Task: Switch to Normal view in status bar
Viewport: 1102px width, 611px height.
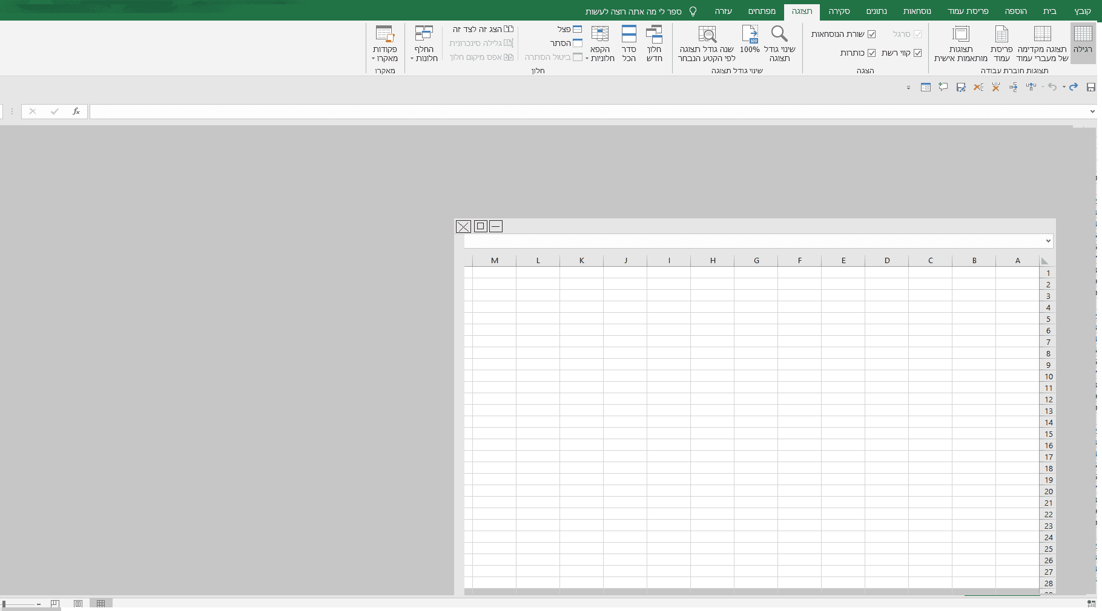Action: point(101,603)
